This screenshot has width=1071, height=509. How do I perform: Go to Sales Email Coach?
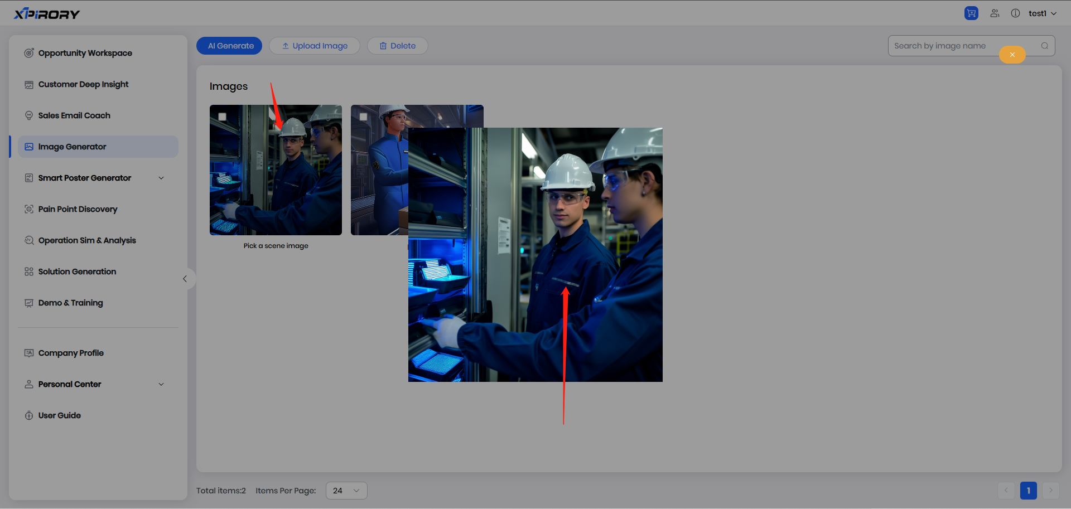pos(74,115)
